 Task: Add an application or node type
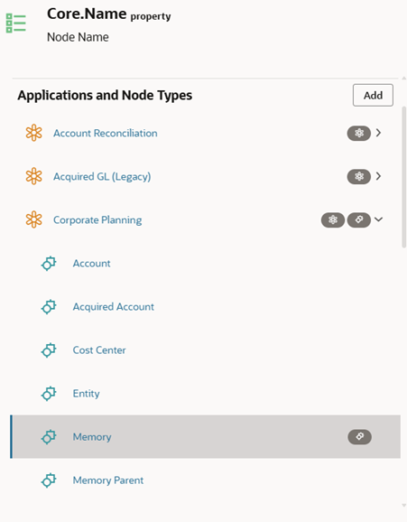tap(373, 95)
